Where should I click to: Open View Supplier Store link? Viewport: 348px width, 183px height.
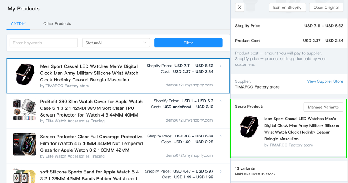(325, 81)
